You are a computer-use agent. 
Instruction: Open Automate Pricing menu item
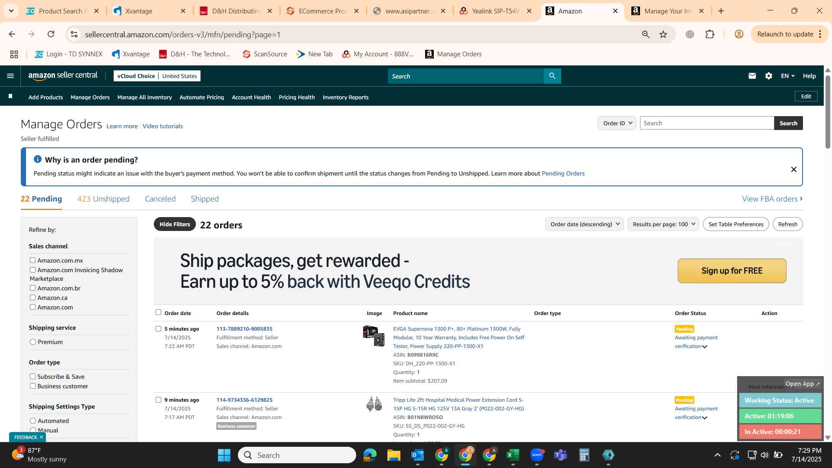click(x=201, y=97)
